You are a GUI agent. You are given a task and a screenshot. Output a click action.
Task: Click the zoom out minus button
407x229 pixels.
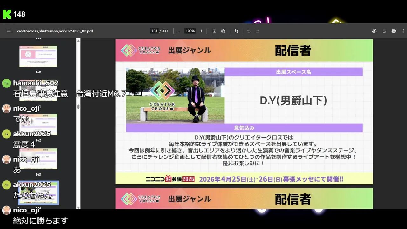(x=179, y=31)
